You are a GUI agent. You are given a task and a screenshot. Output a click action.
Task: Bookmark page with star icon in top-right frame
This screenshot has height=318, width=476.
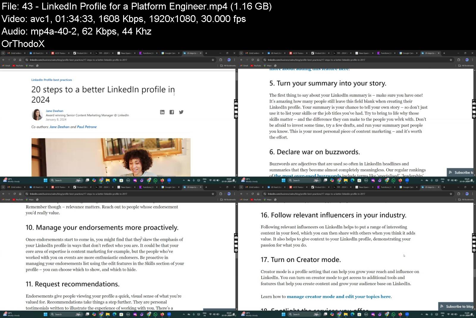tap(451, 60)
